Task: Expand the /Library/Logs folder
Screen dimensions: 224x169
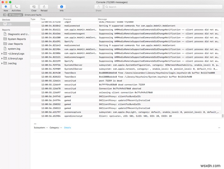Action: tap(2, 58)
